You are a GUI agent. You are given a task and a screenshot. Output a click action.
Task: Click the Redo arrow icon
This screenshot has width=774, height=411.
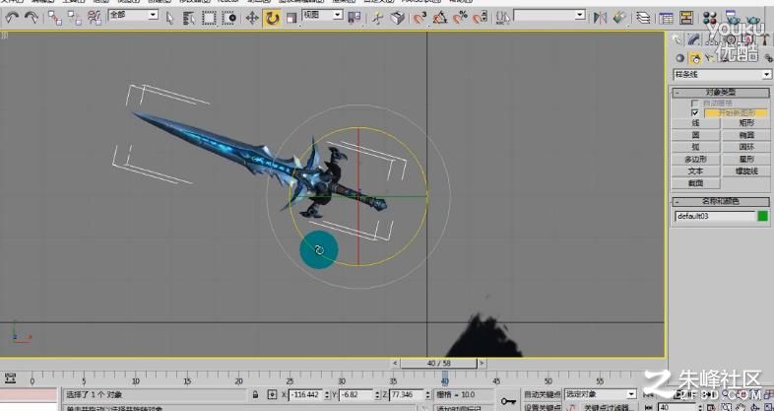[32, 19]
